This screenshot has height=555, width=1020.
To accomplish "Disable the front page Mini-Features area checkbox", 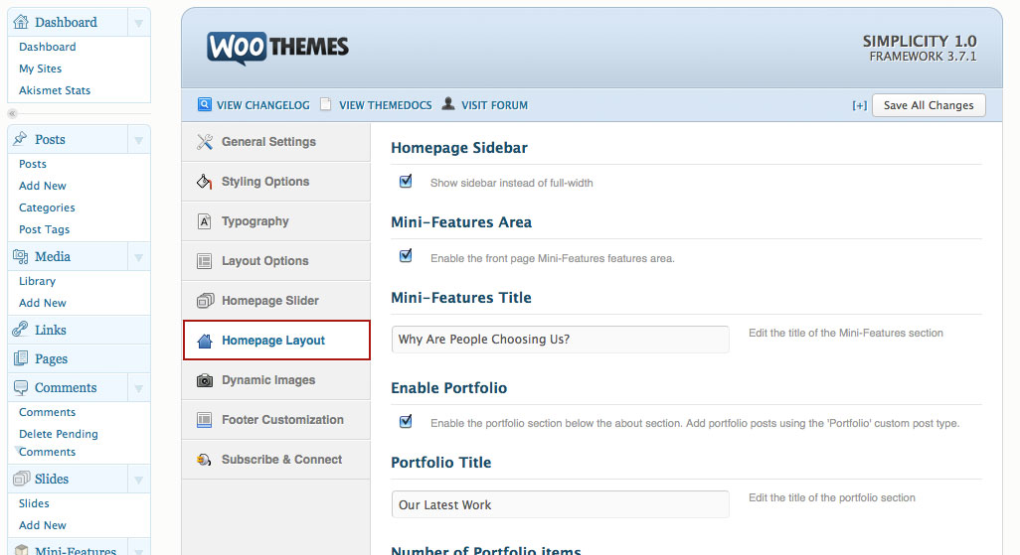I will click(406, 256).
